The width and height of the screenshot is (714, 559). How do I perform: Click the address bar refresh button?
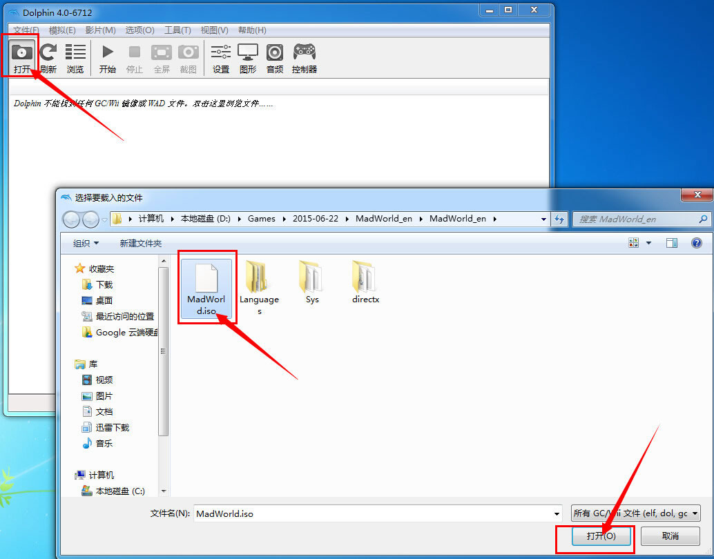[559, 219]
